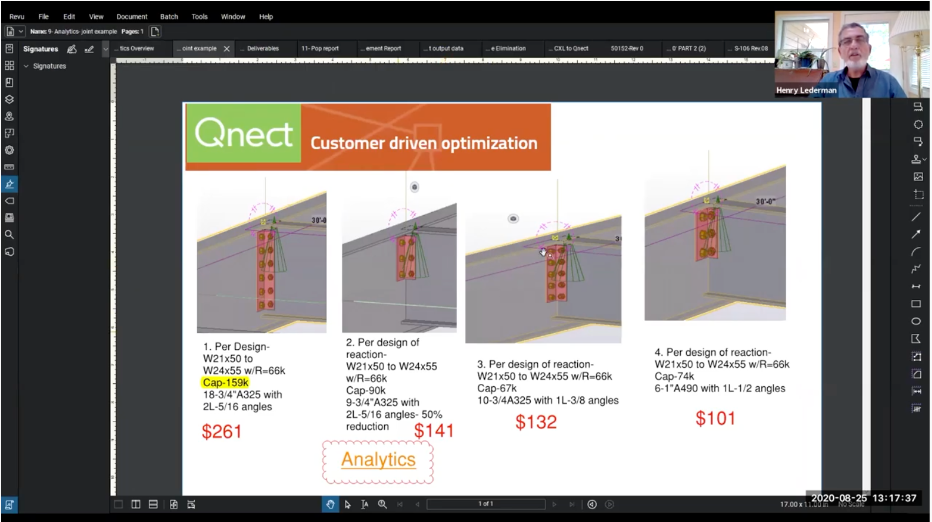Collapse the Signatures tree node
This screenshot has width=932, height=522.
[26, 66]
